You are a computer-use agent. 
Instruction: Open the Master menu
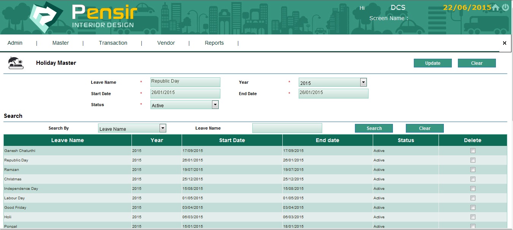(x=60, y=43)
